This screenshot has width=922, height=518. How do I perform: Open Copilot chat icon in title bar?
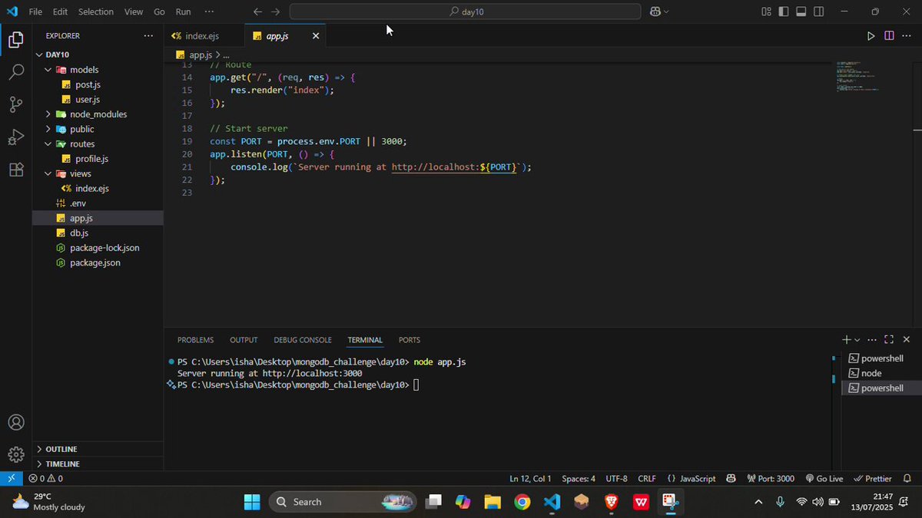655,12
